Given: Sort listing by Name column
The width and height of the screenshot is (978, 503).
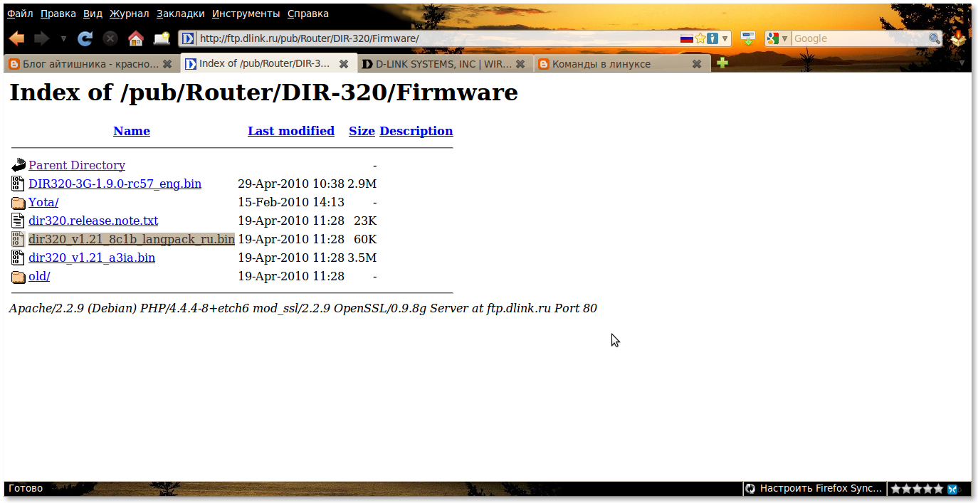Looking at the screenshot, I should pos(132,131).
